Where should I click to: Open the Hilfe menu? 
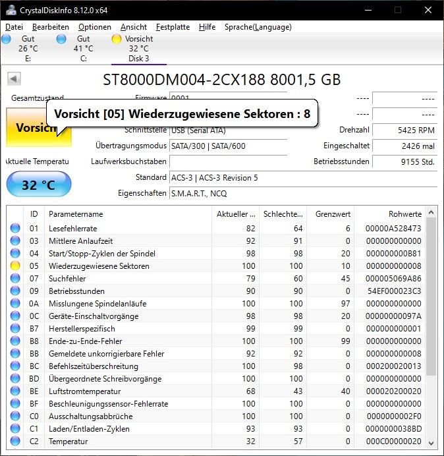point(207,27)
